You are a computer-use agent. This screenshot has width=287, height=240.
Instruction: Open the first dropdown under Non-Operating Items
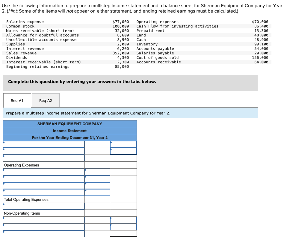(44, 220)
